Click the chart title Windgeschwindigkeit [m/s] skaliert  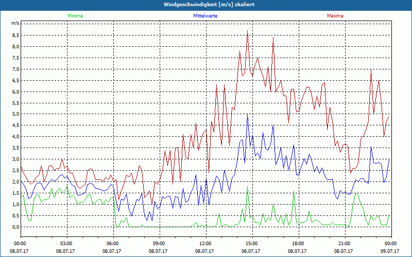click(x=209, y=5)
